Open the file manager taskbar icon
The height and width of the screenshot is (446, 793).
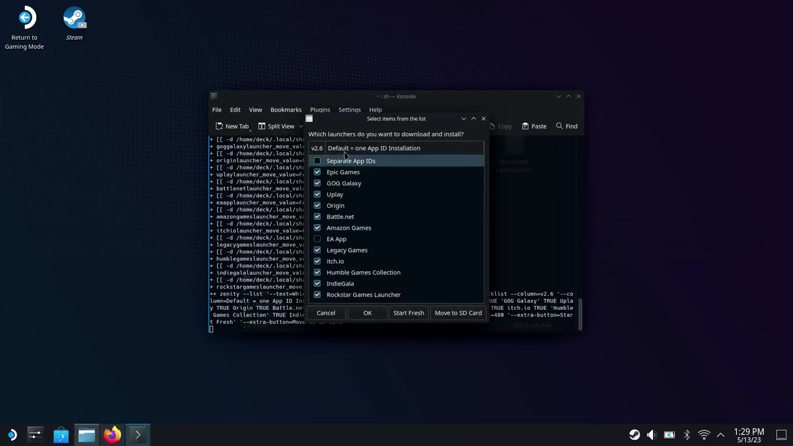86,435
